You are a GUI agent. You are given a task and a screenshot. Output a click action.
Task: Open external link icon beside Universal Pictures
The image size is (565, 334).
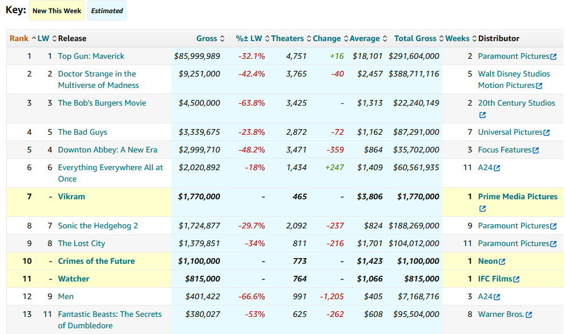click(547, 132)
